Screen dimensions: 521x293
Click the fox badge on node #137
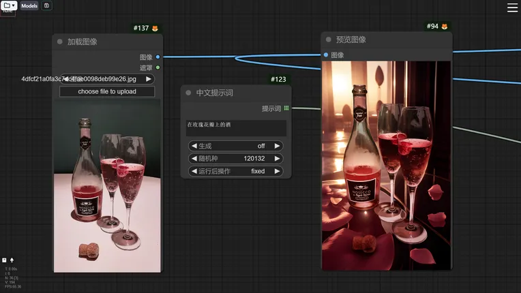point(155,29)
